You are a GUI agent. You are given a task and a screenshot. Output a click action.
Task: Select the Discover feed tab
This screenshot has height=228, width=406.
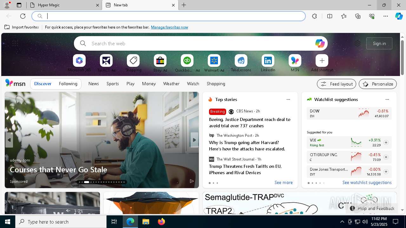click(43, 84)
